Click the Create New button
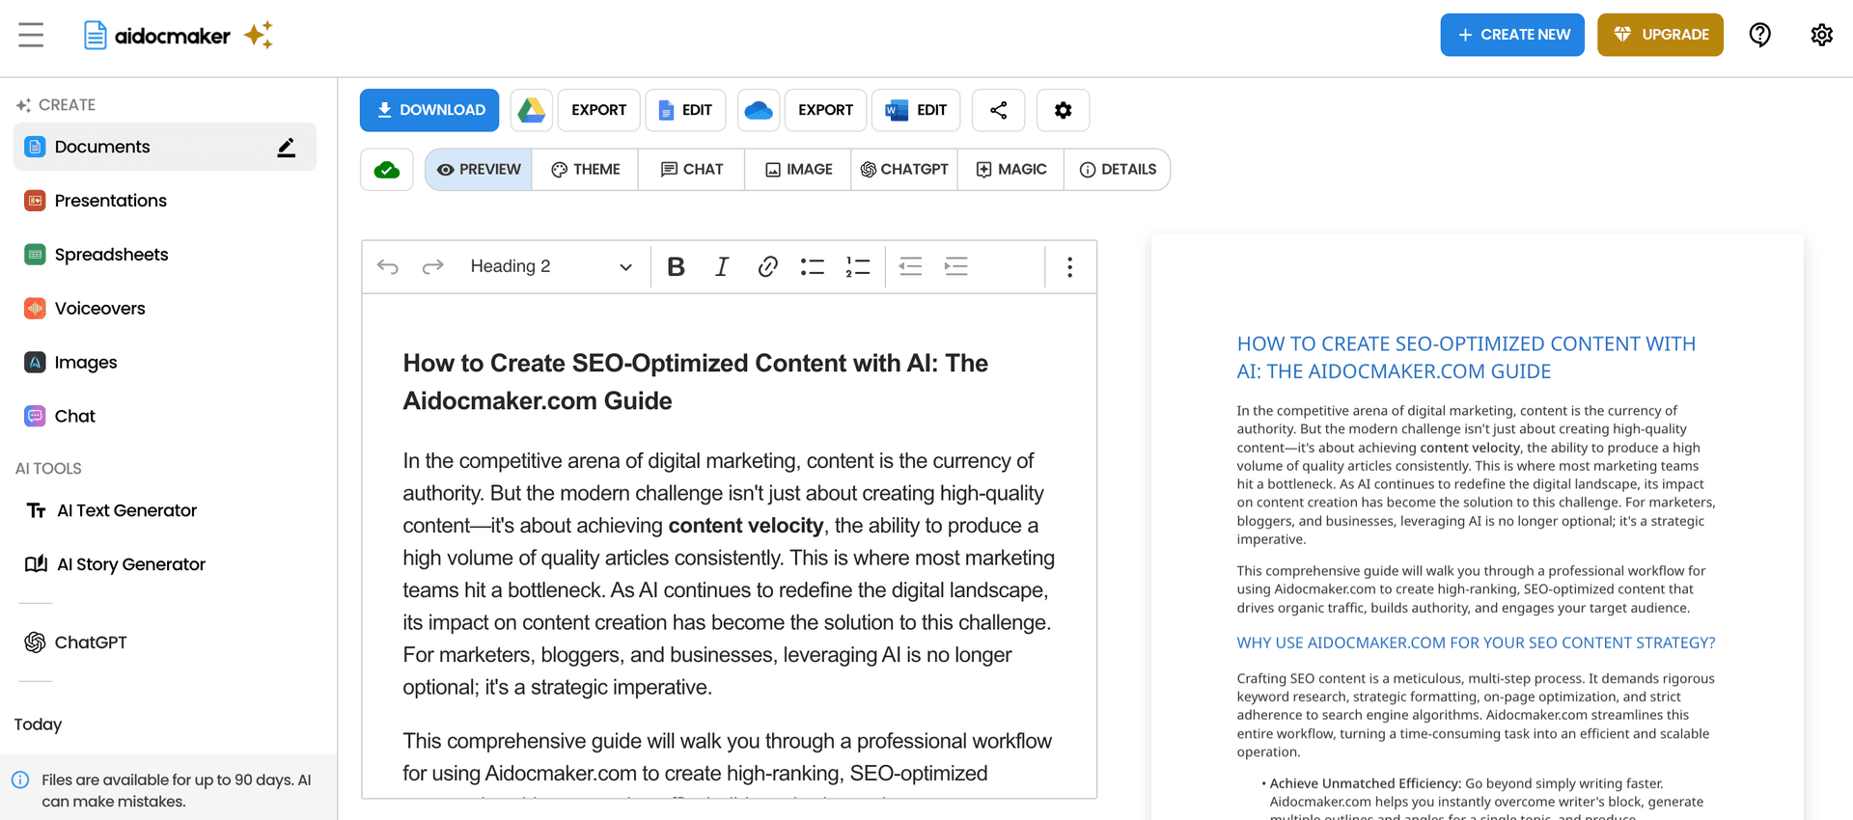 [1512, 35]
